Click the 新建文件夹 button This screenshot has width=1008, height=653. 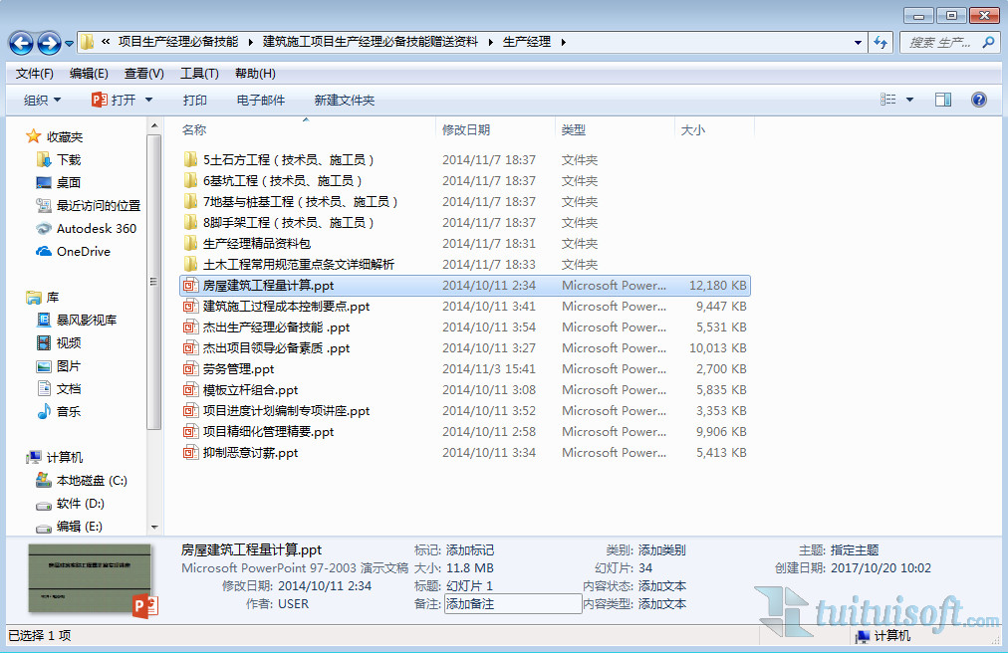pos(344,100)
